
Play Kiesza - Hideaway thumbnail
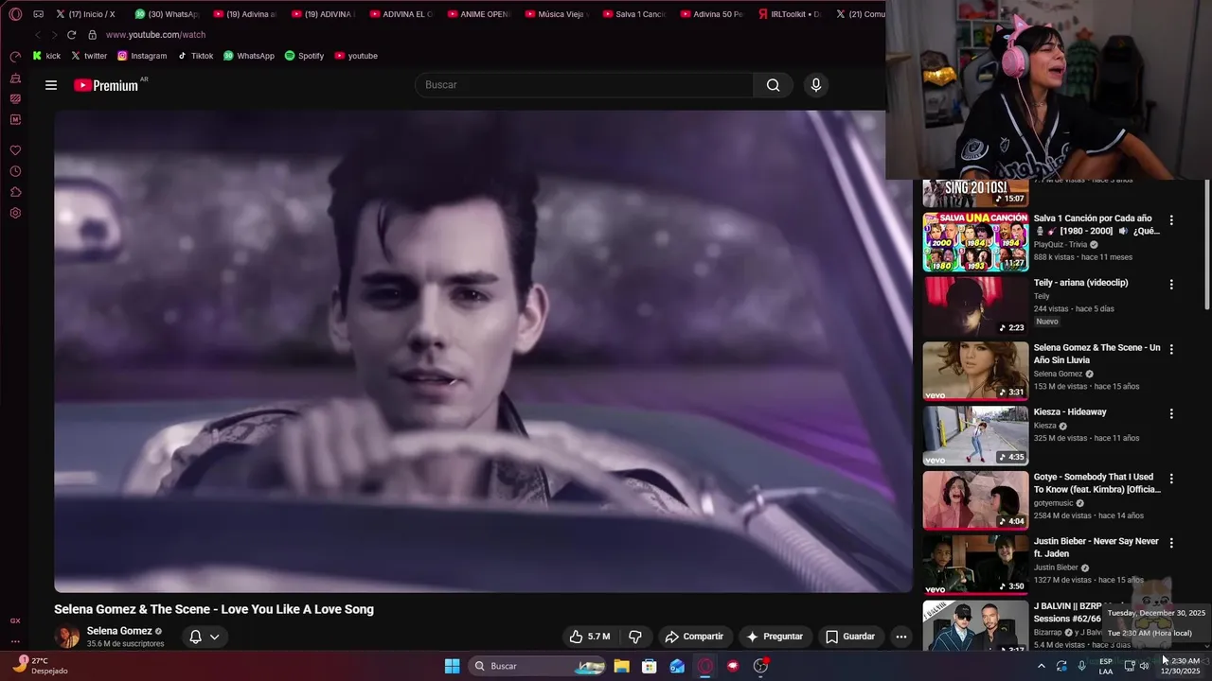[x=975, y=436]
